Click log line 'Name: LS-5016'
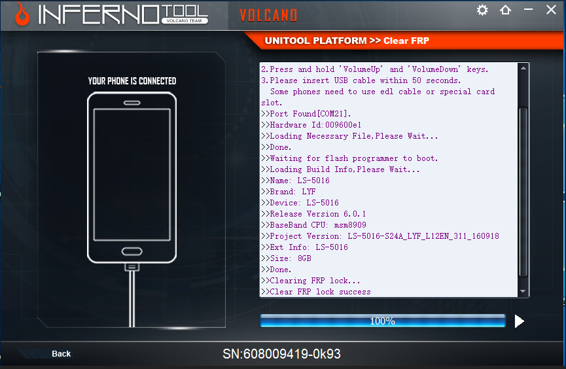Screen dimensions: 566x369 coord(295,181)
